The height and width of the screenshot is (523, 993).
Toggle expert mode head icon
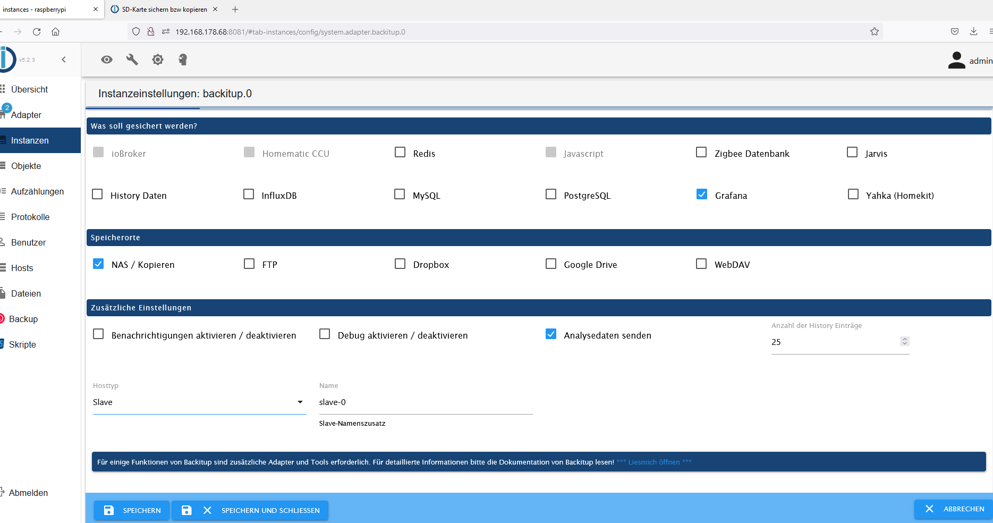coord(183,60)
